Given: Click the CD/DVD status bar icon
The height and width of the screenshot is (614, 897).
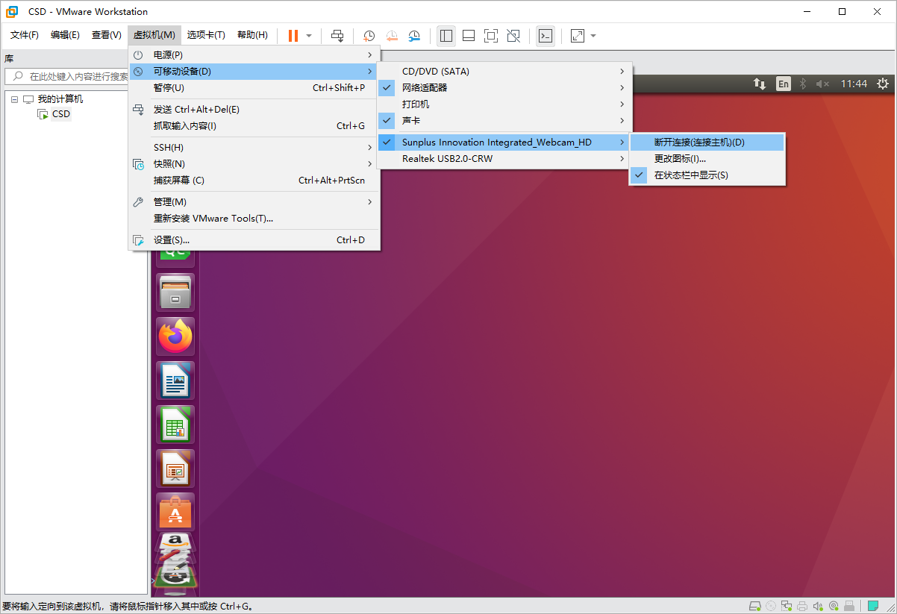Looking at the screenshot, I should tap(771, 606).
